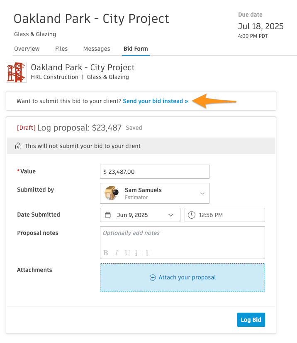Apply italic formatting in proposal notes
The width and height of the screenshot is (297, 343).
117,253
